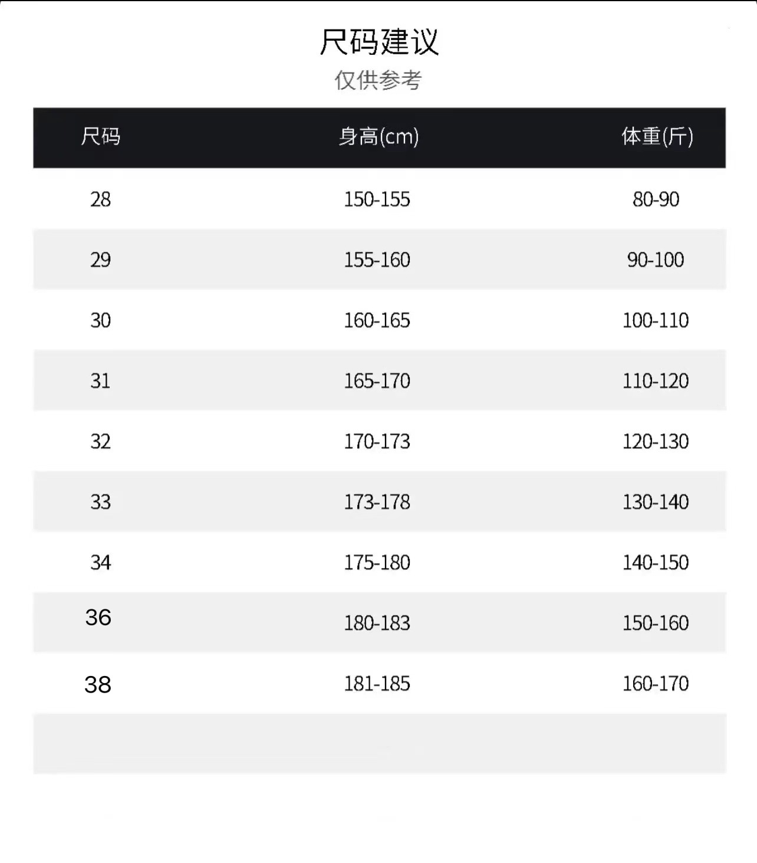Click the 110-120 weight cell

[x=656, y=381]
